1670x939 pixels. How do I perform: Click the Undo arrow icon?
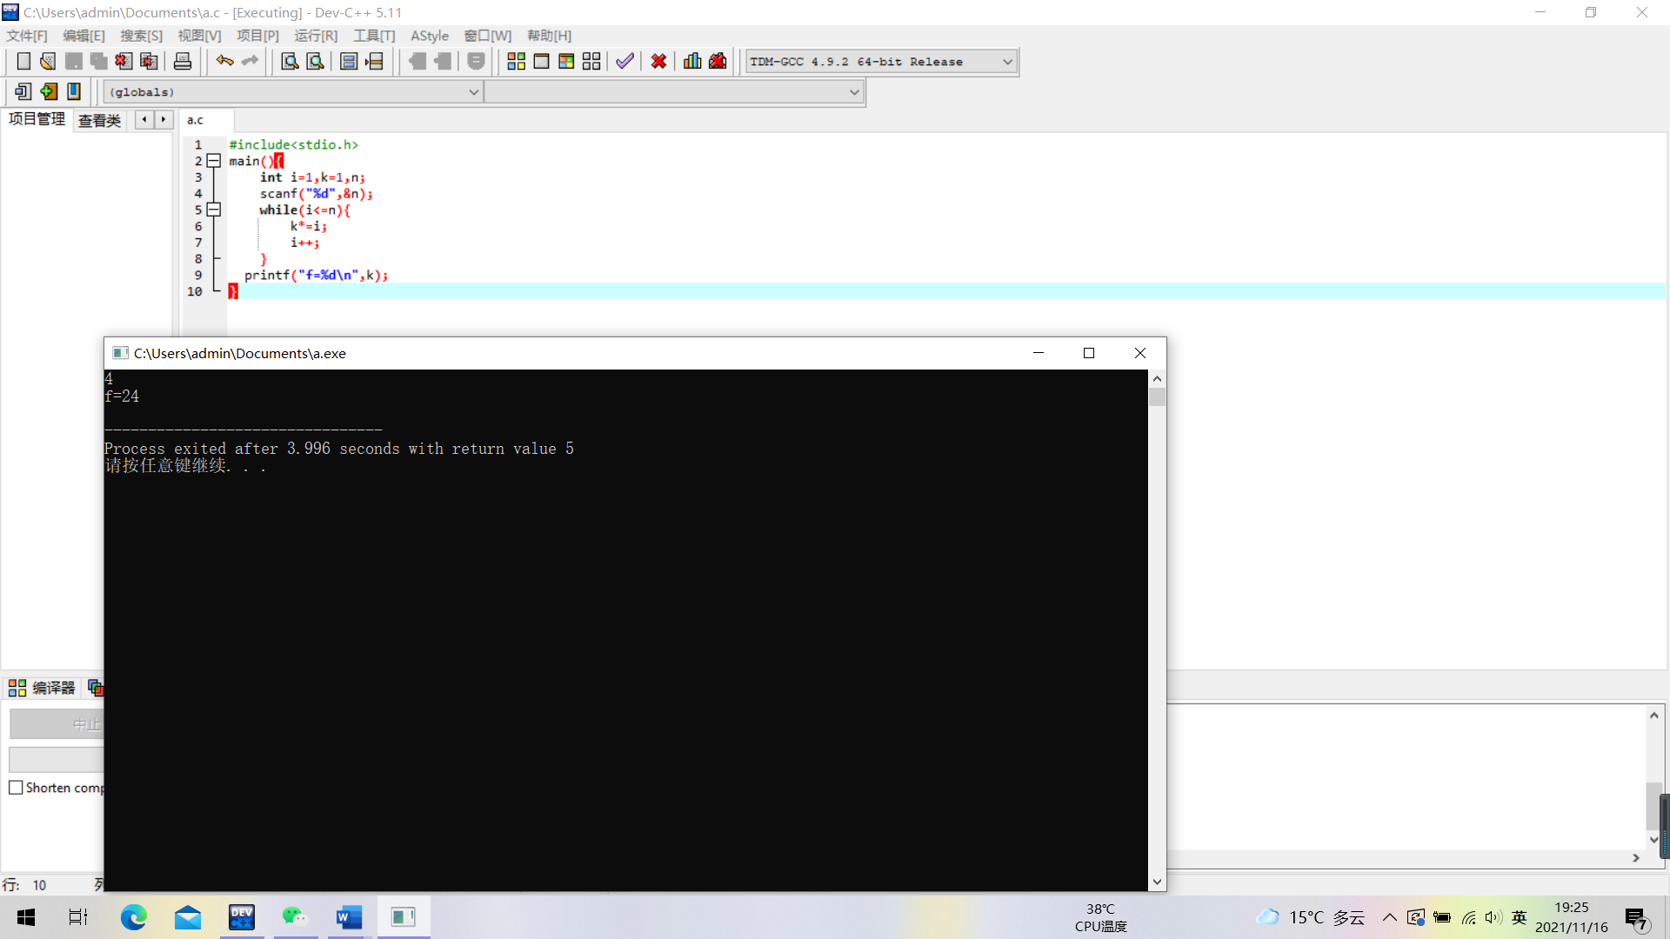tap(224, 62)
